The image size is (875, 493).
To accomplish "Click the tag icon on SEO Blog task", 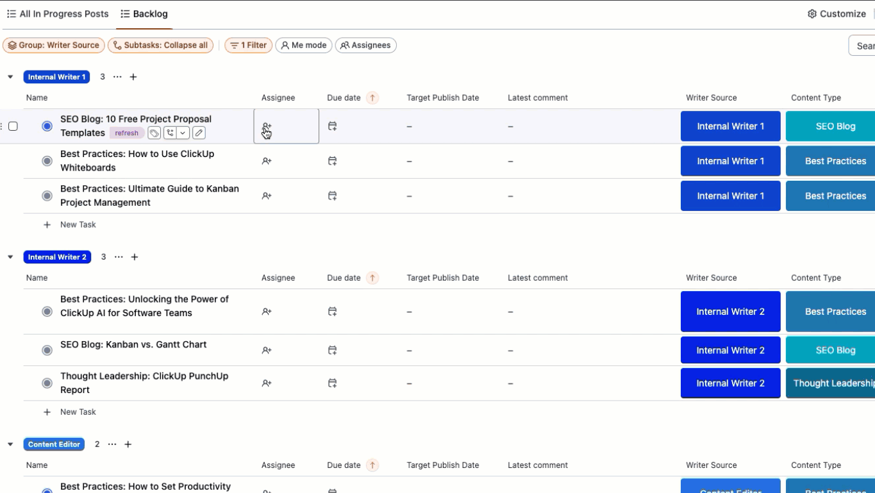I will point(154,133).
